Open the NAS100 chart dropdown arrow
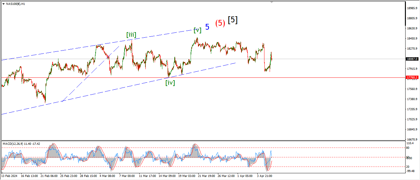The width and height of the screenshot is (420, 180). (x=3, y=4)
